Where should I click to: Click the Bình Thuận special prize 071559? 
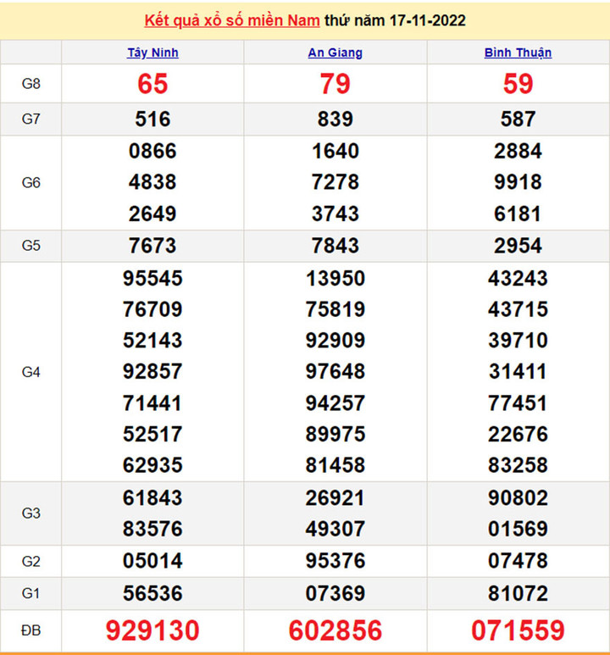pos(518,630)
